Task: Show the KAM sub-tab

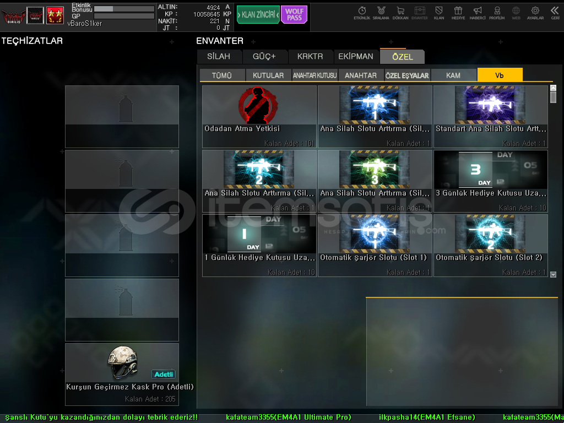Action: (453, 75)
